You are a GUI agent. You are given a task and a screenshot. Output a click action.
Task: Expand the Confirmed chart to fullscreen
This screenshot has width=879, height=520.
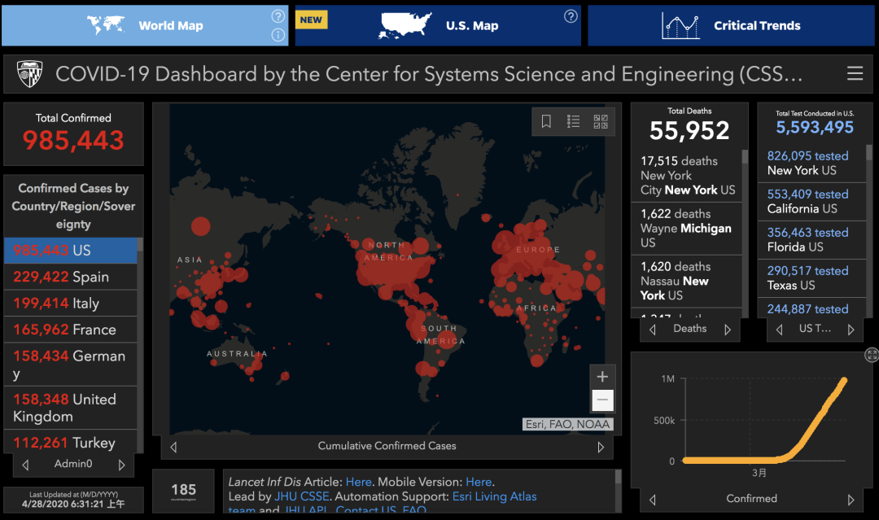(x=872, y=355)
